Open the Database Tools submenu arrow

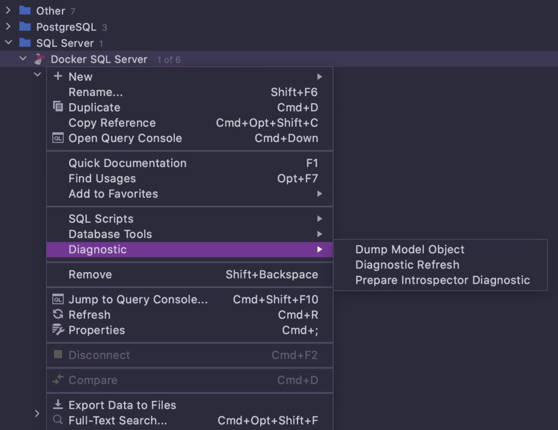coord(319,234)
